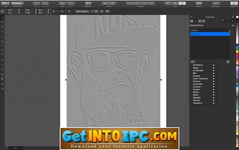Expand the Art Strokes submenu
The width and height of the screenshot is (239, 150).
[203, 71]
